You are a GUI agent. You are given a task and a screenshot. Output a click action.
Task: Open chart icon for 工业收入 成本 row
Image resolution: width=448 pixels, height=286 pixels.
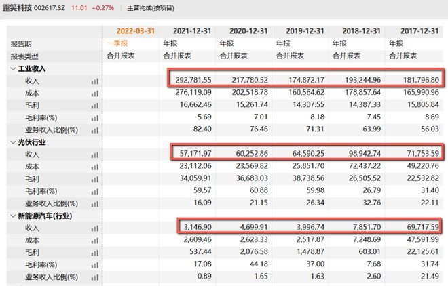click(95, 94)
